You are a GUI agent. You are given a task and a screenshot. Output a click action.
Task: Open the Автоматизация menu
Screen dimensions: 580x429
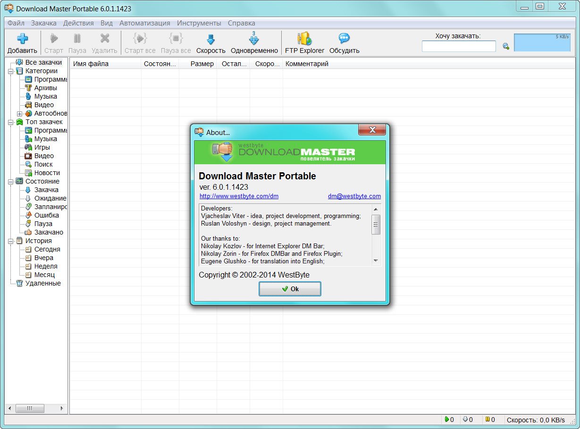[x=145, y=23]
